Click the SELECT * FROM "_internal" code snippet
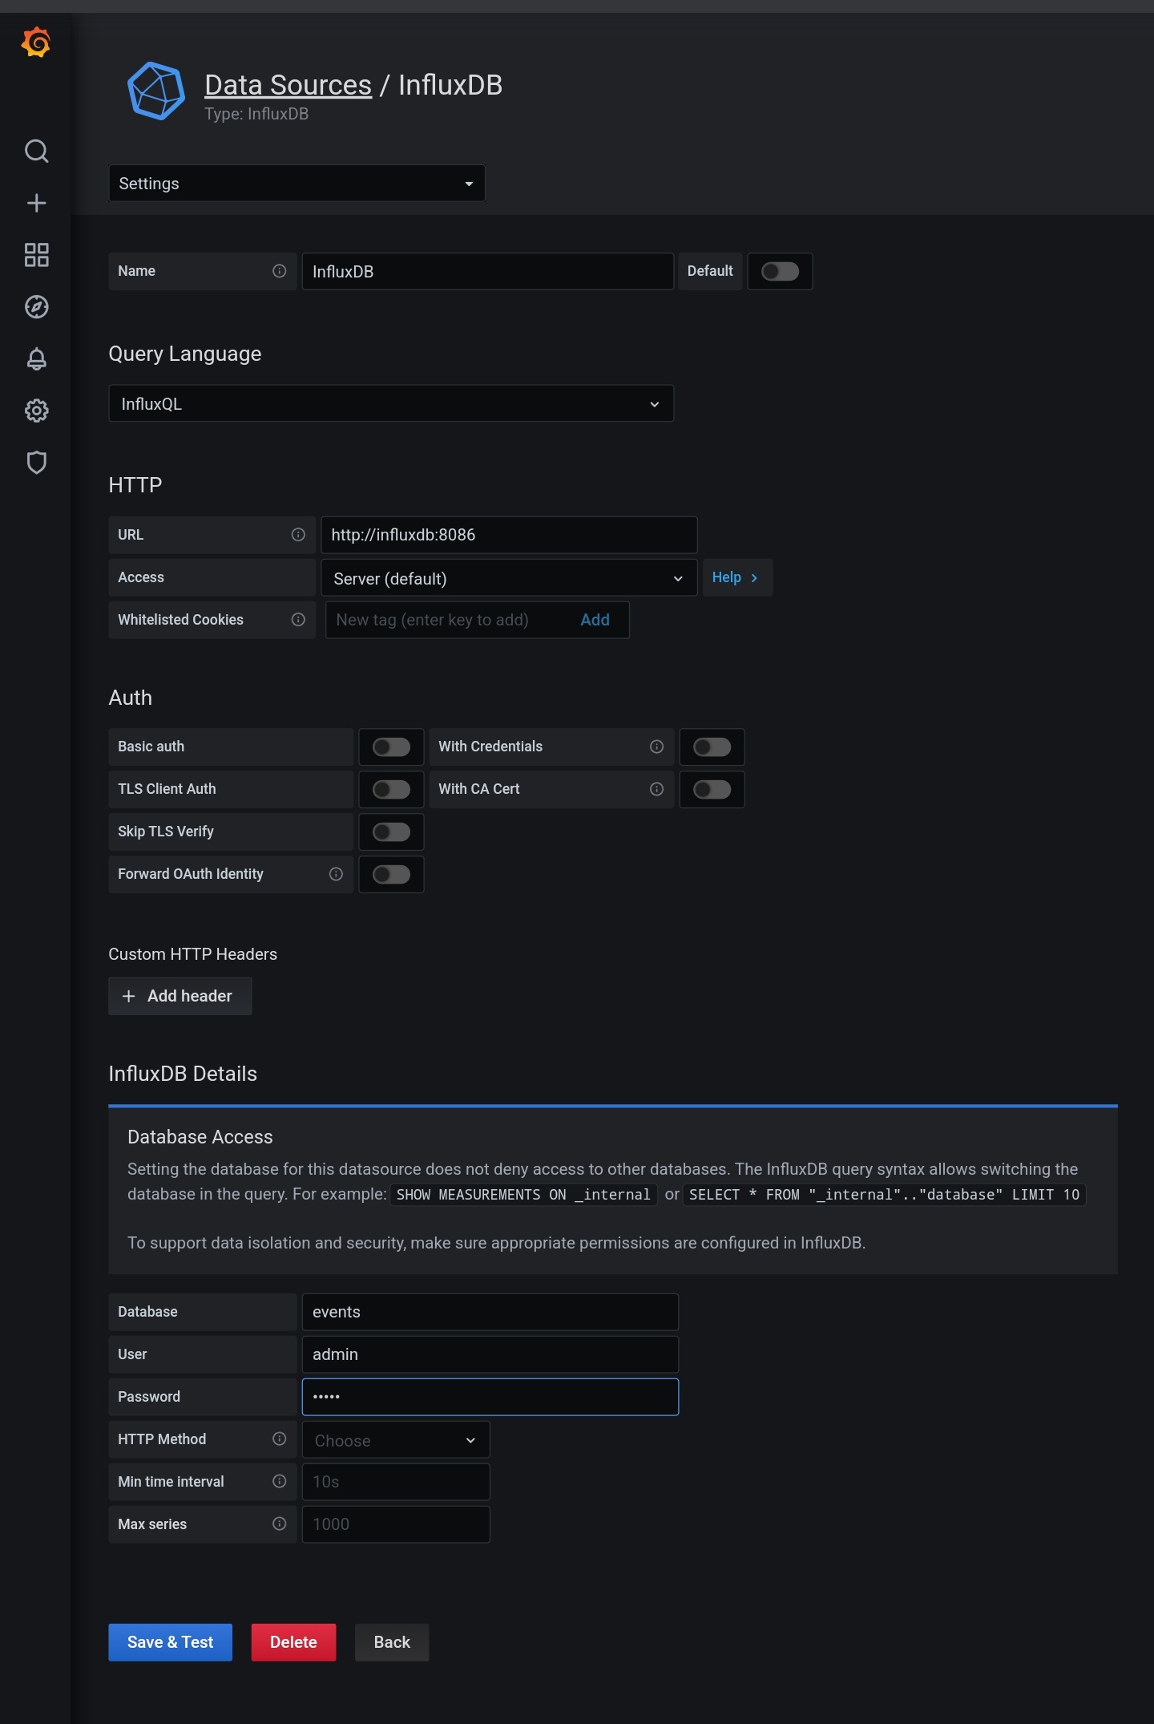 [x=884, y=1195]
